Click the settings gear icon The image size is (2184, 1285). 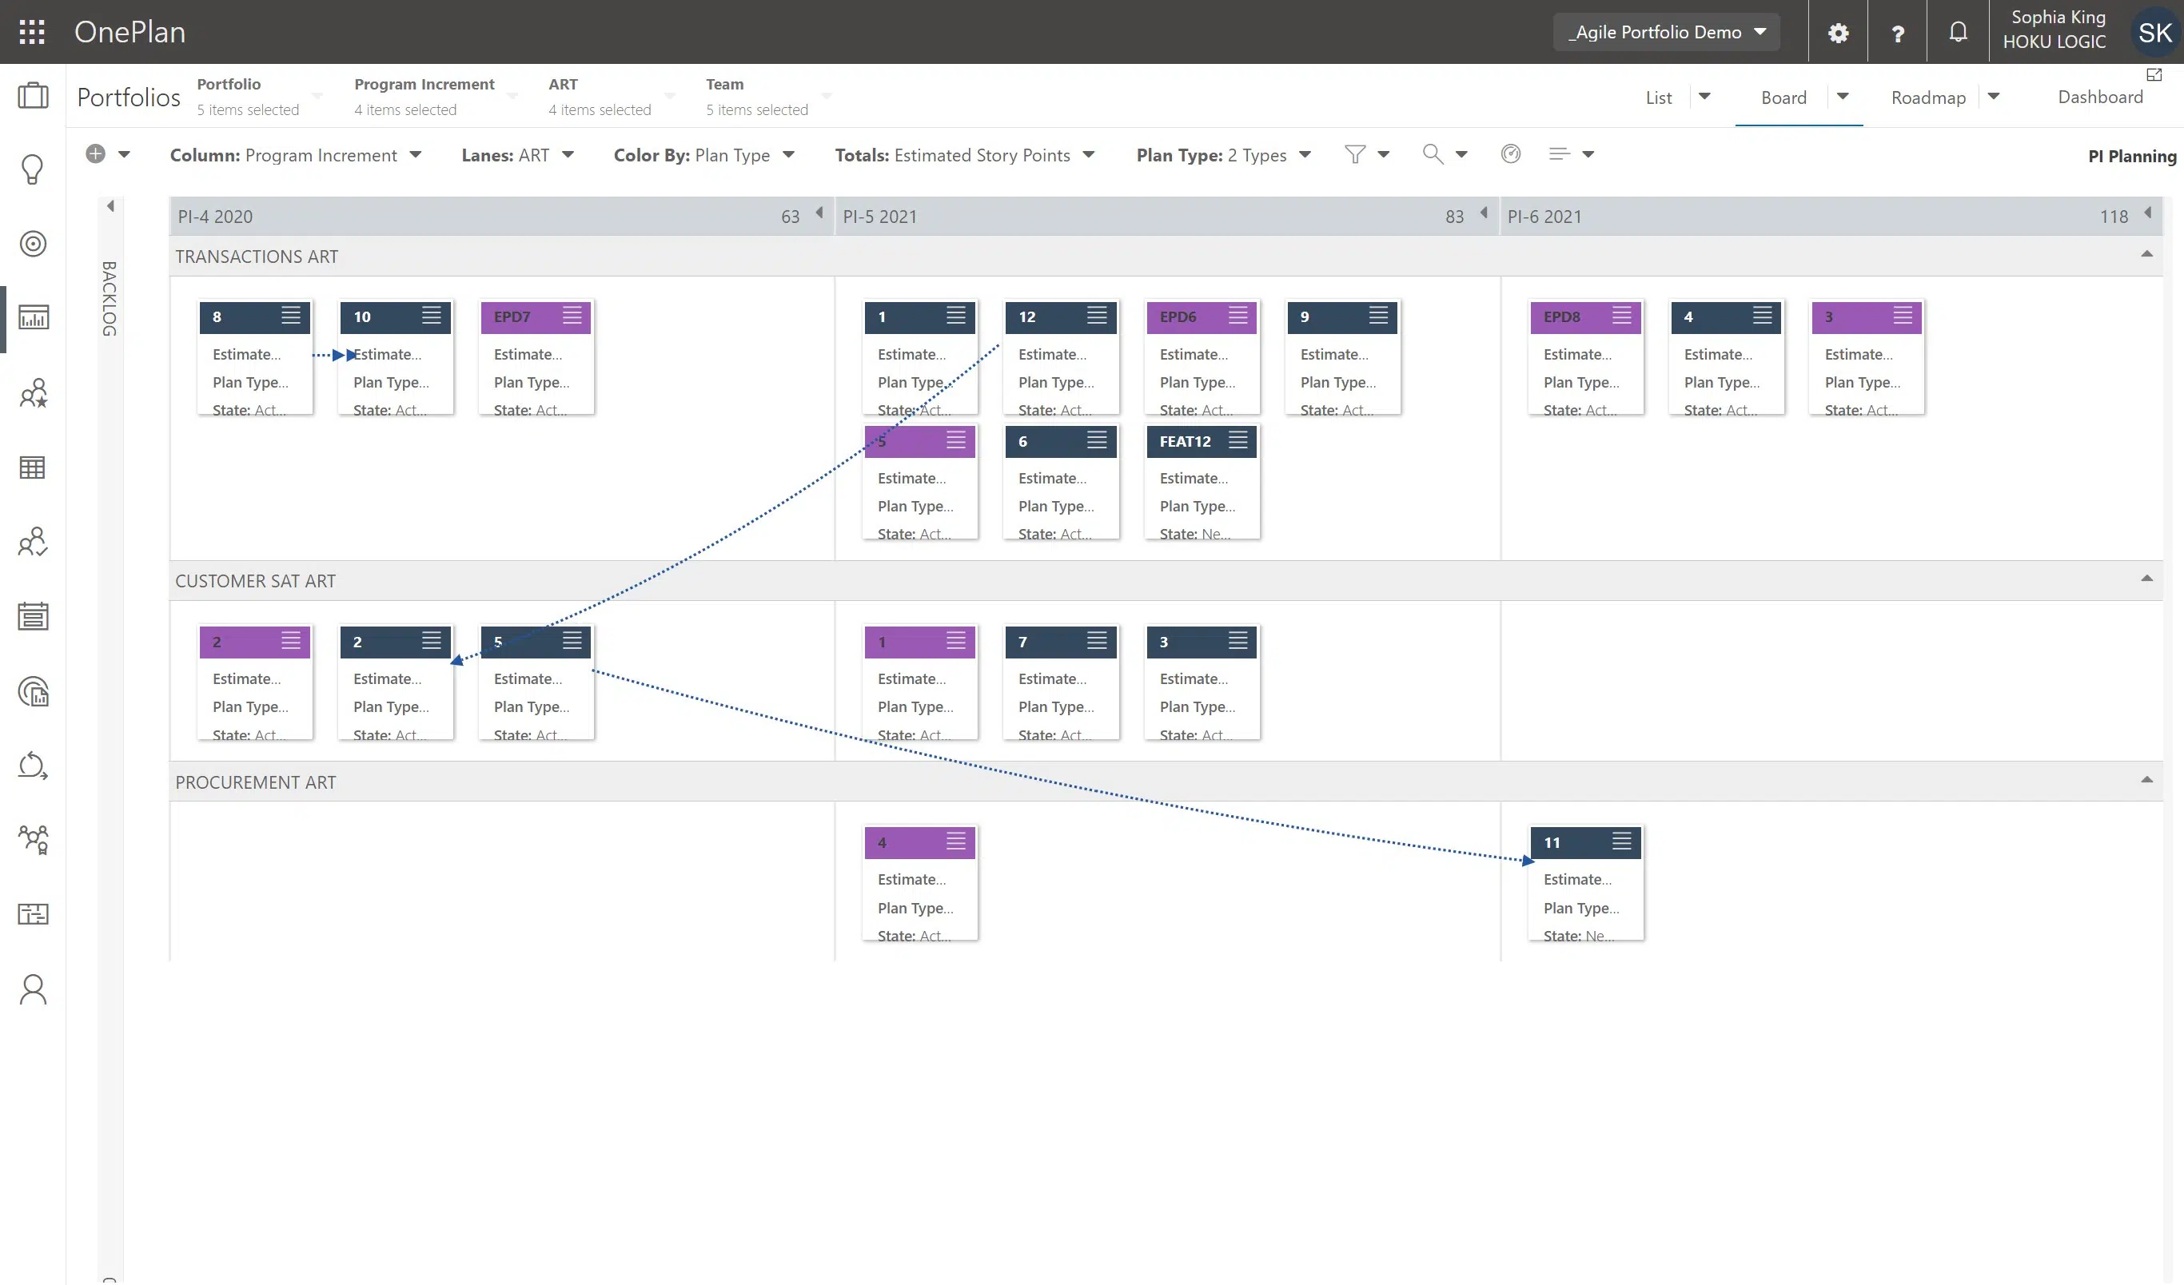1838,33
